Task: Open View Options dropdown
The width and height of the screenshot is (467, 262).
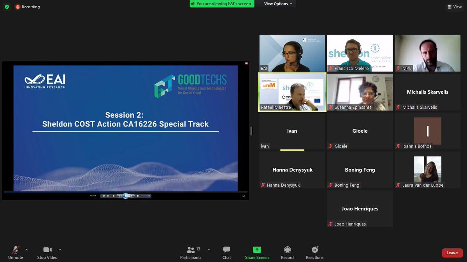Action: pos(278,4)
